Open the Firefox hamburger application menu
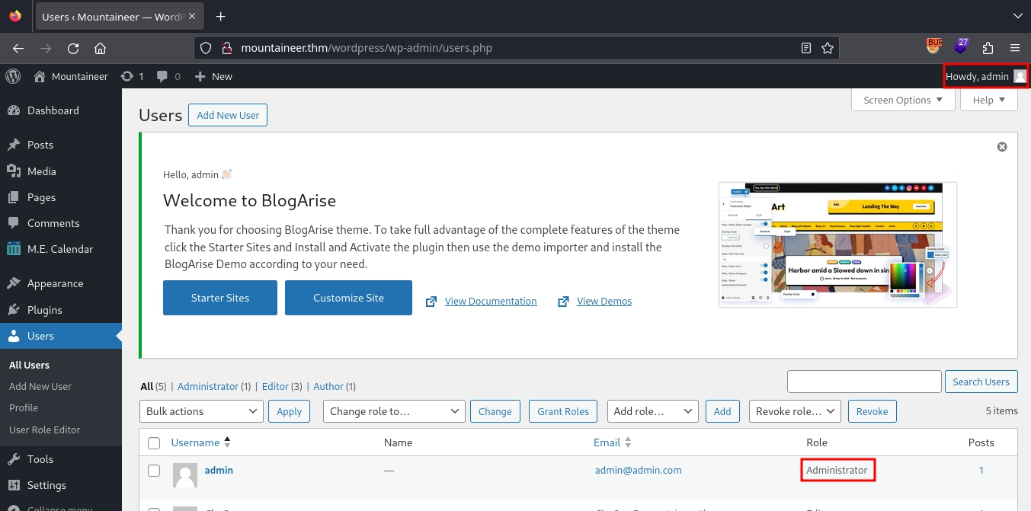Screen dimensions: 1031x511 point(1015,48)
